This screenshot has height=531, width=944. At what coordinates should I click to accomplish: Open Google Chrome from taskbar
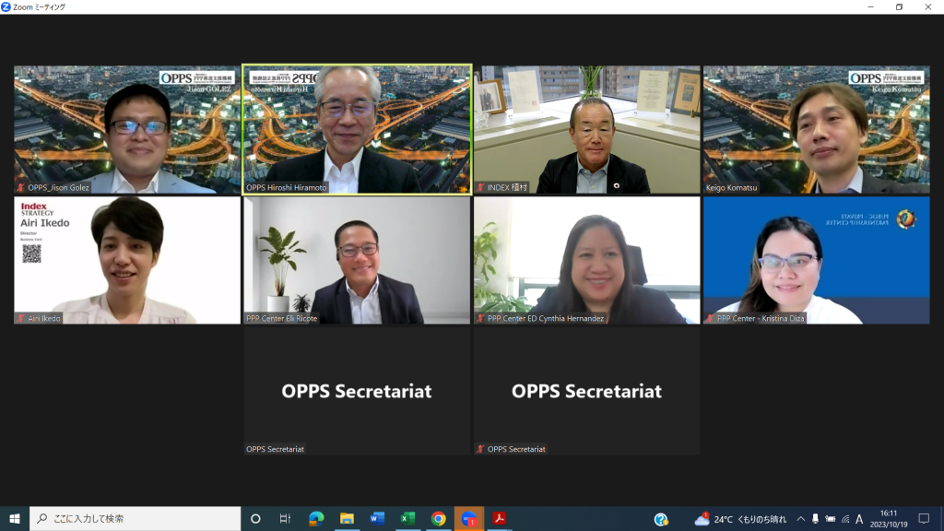coord(438,518)
